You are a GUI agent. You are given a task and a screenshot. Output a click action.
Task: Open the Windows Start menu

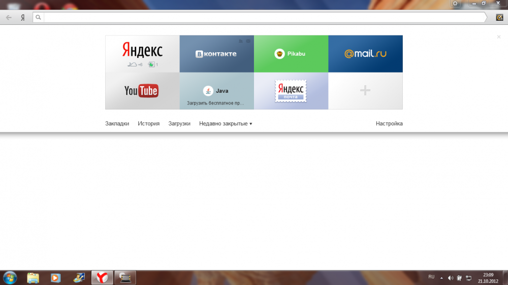(x=10, y=278)
